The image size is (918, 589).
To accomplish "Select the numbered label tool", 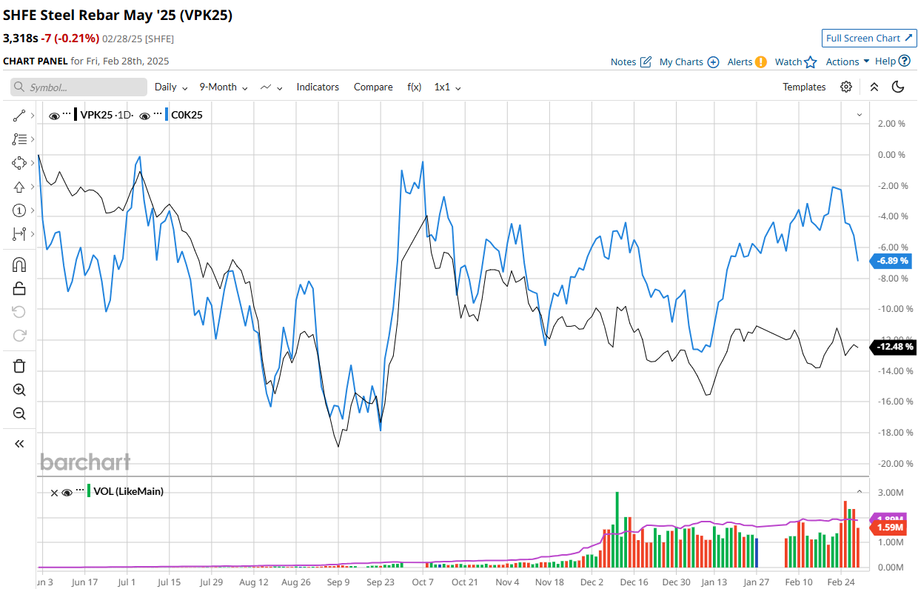I will pos(19,210).
